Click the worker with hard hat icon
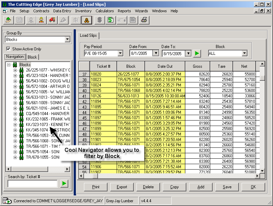Image resolution: width=273 pixels, height=206 pixels. click(x=41, y=20)
